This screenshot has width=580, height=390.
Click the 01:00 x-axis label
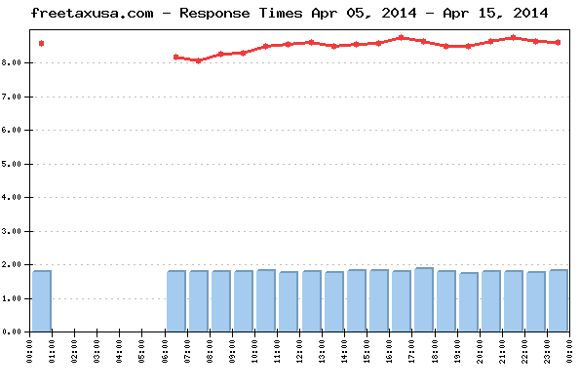[x=53, y=352]
